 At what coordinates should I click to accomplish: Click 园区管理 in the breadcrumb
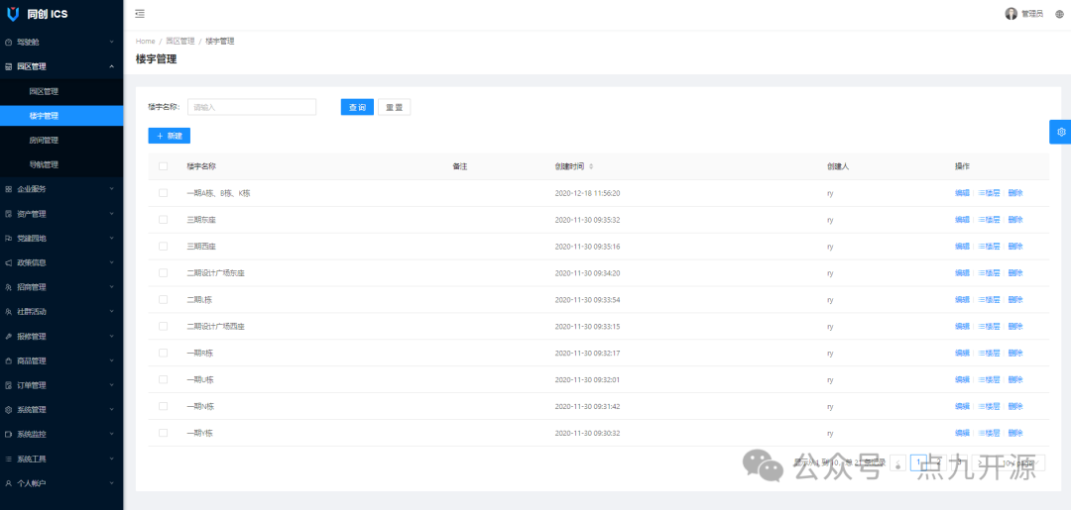coord(180,42)
